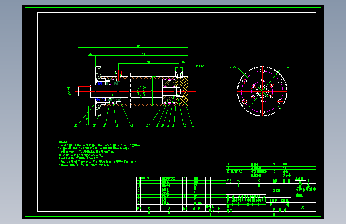The width and height of the screenshot is (346, 224).
Task: Click the 200 dimension above the flange
Action: (x=90, y=54)
